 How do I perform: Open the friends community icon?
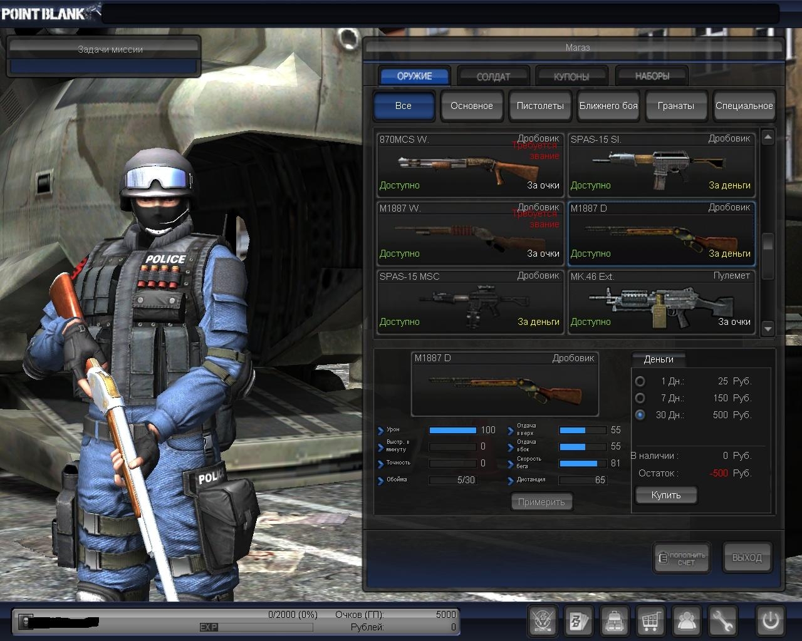coord(687,621)
